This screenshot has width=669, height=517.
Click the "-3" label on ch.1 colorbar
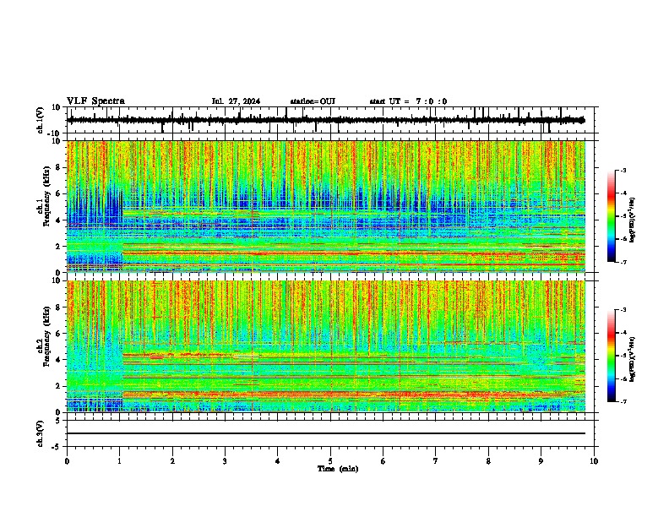(623, 170)
